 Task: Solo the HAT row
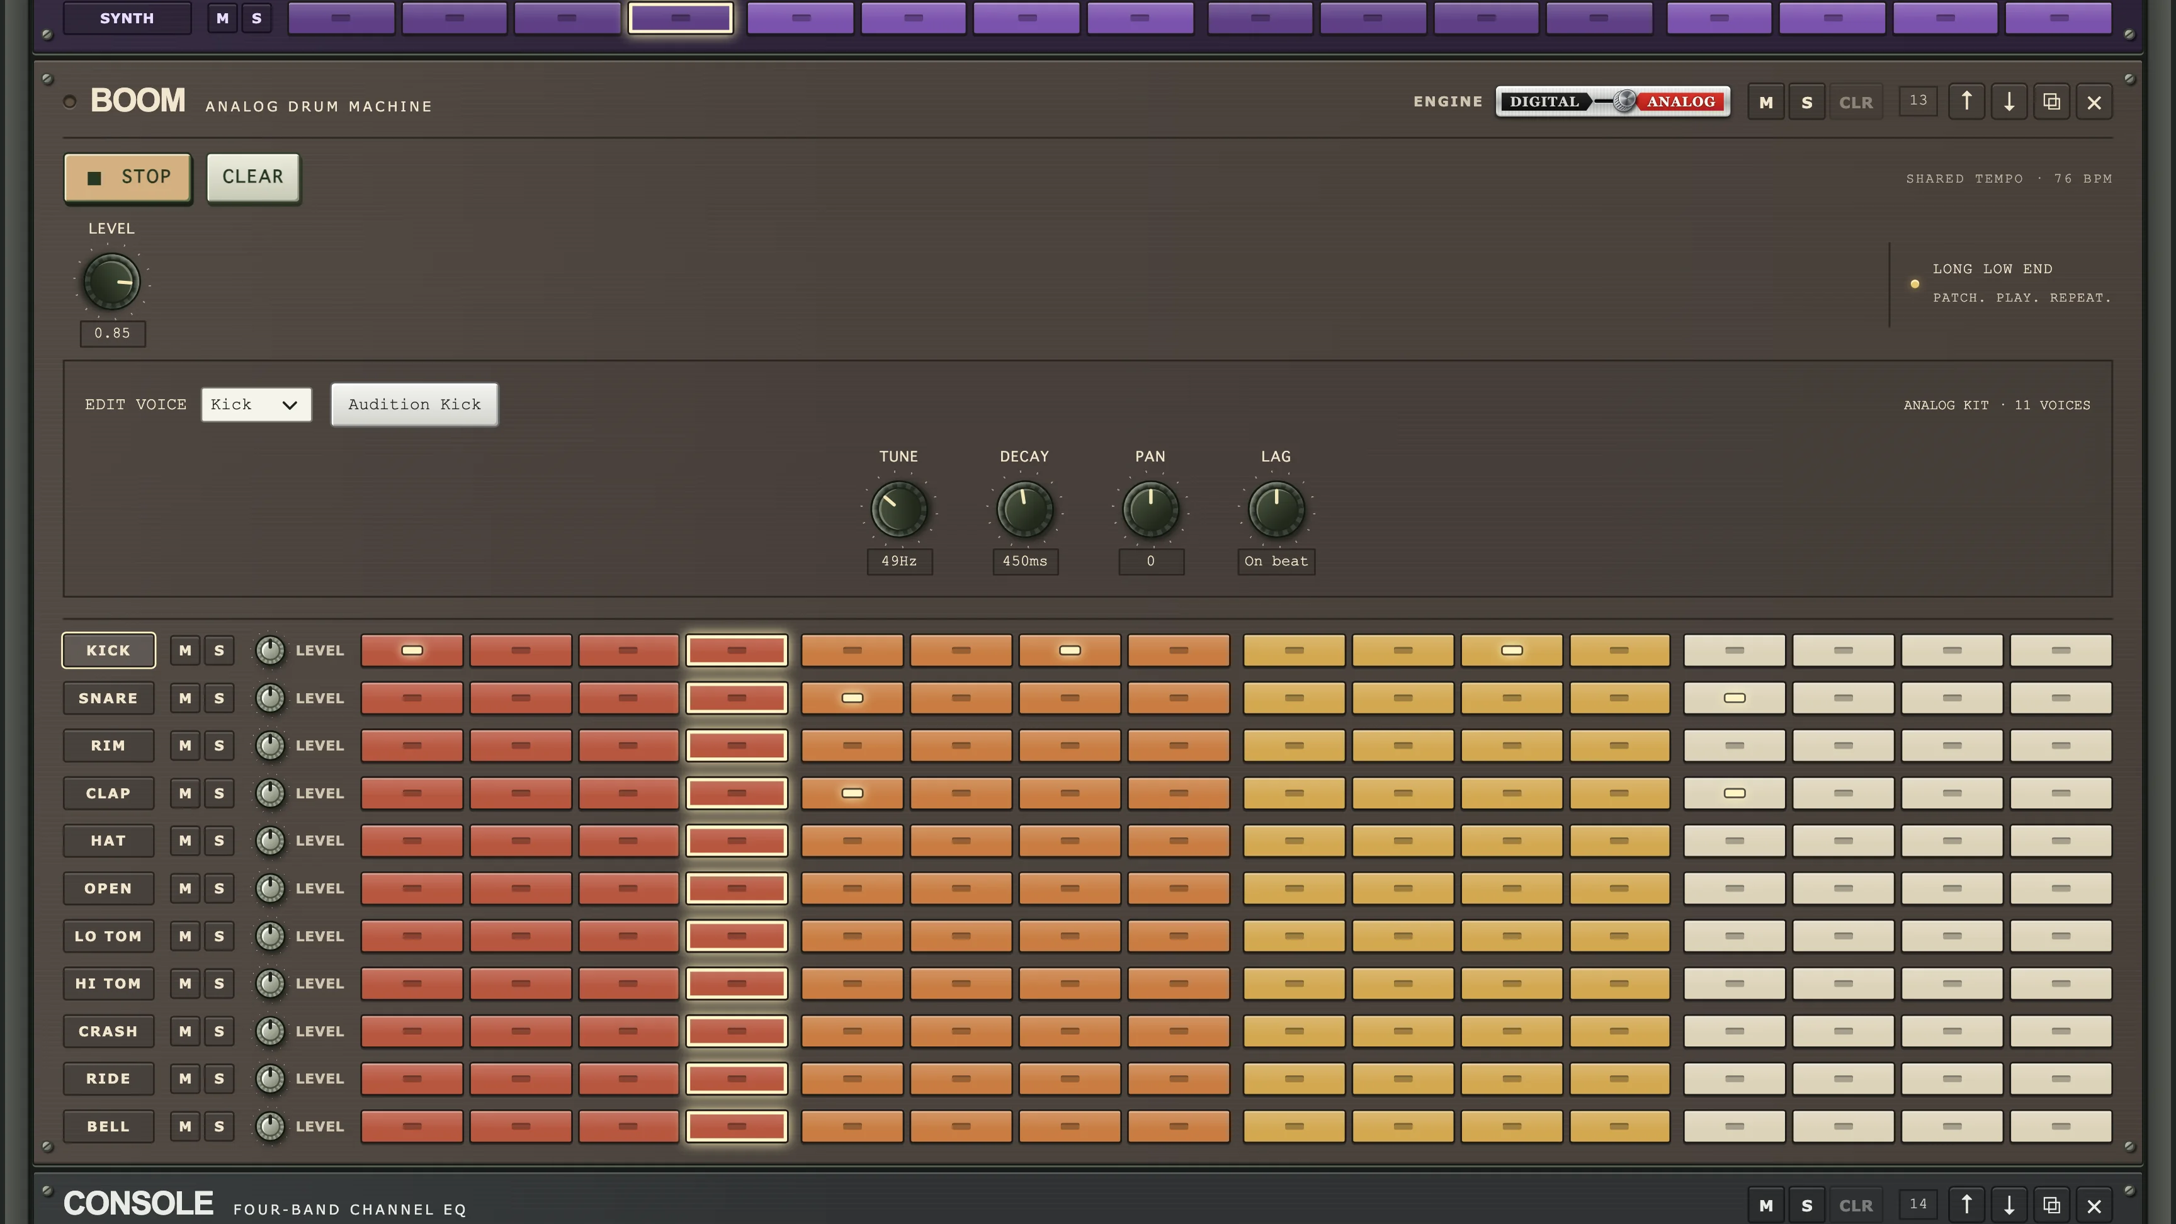click(x=220, y=841)
